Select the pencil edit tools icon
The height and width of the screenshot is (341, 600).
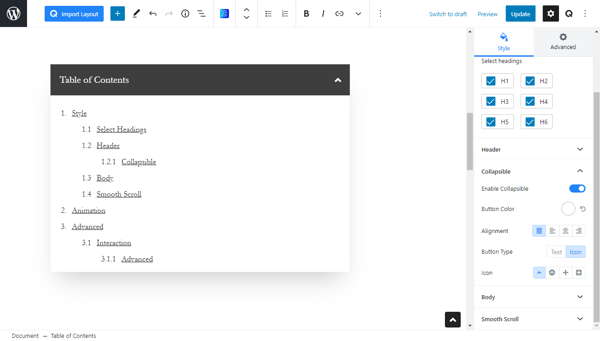pyautogui.click(x=136, y=13)
